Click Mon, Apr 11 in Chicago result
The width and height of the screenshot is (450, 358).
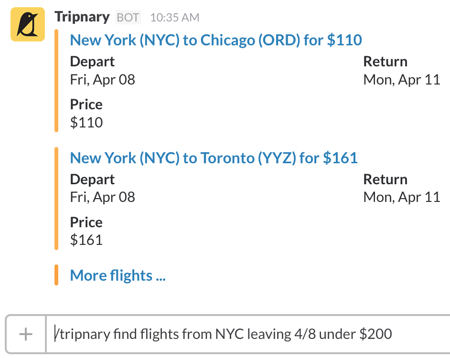point(401,79)
